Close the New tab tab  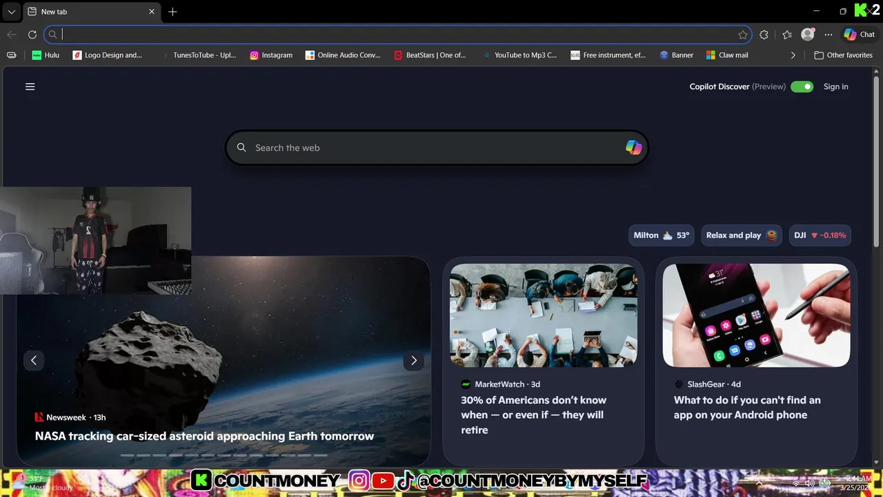[x=152, y=12]
